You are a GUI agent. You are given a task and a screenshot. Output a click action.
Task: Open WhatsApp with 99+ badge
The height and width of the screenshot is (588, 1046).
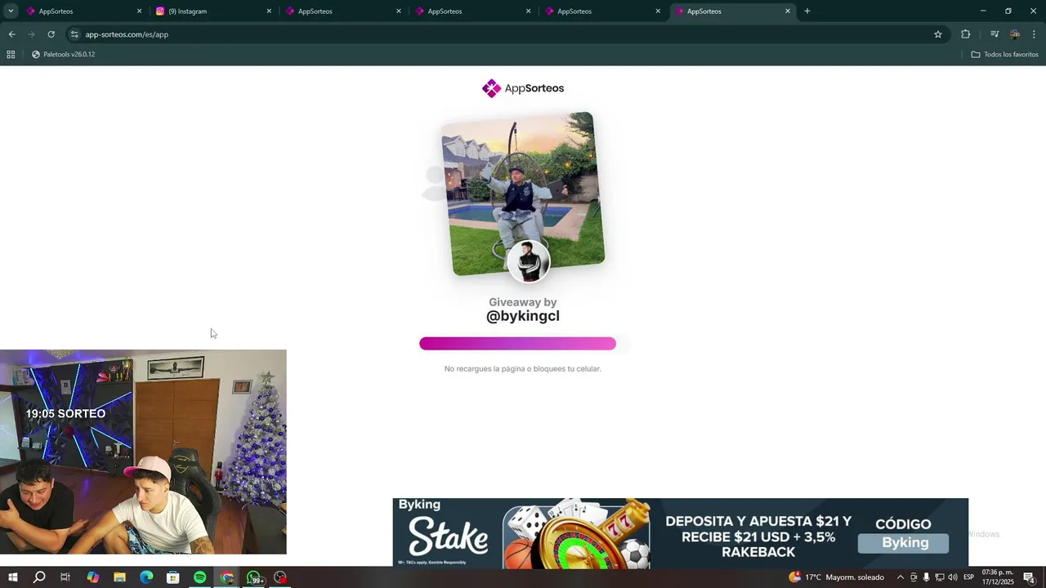[254, 577]
